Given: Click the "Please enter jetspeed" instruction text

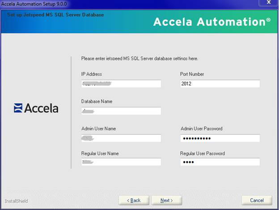Looking at the screenshot, I should click(x=139, y=59).
